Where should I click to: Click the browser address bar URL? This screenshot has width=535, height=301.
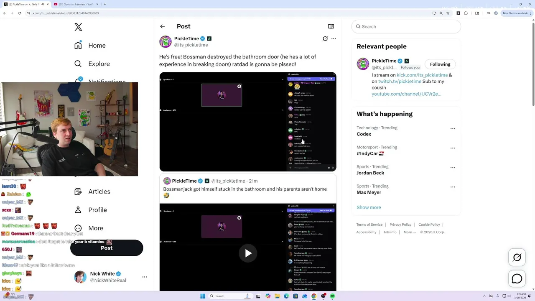(66, 13)
